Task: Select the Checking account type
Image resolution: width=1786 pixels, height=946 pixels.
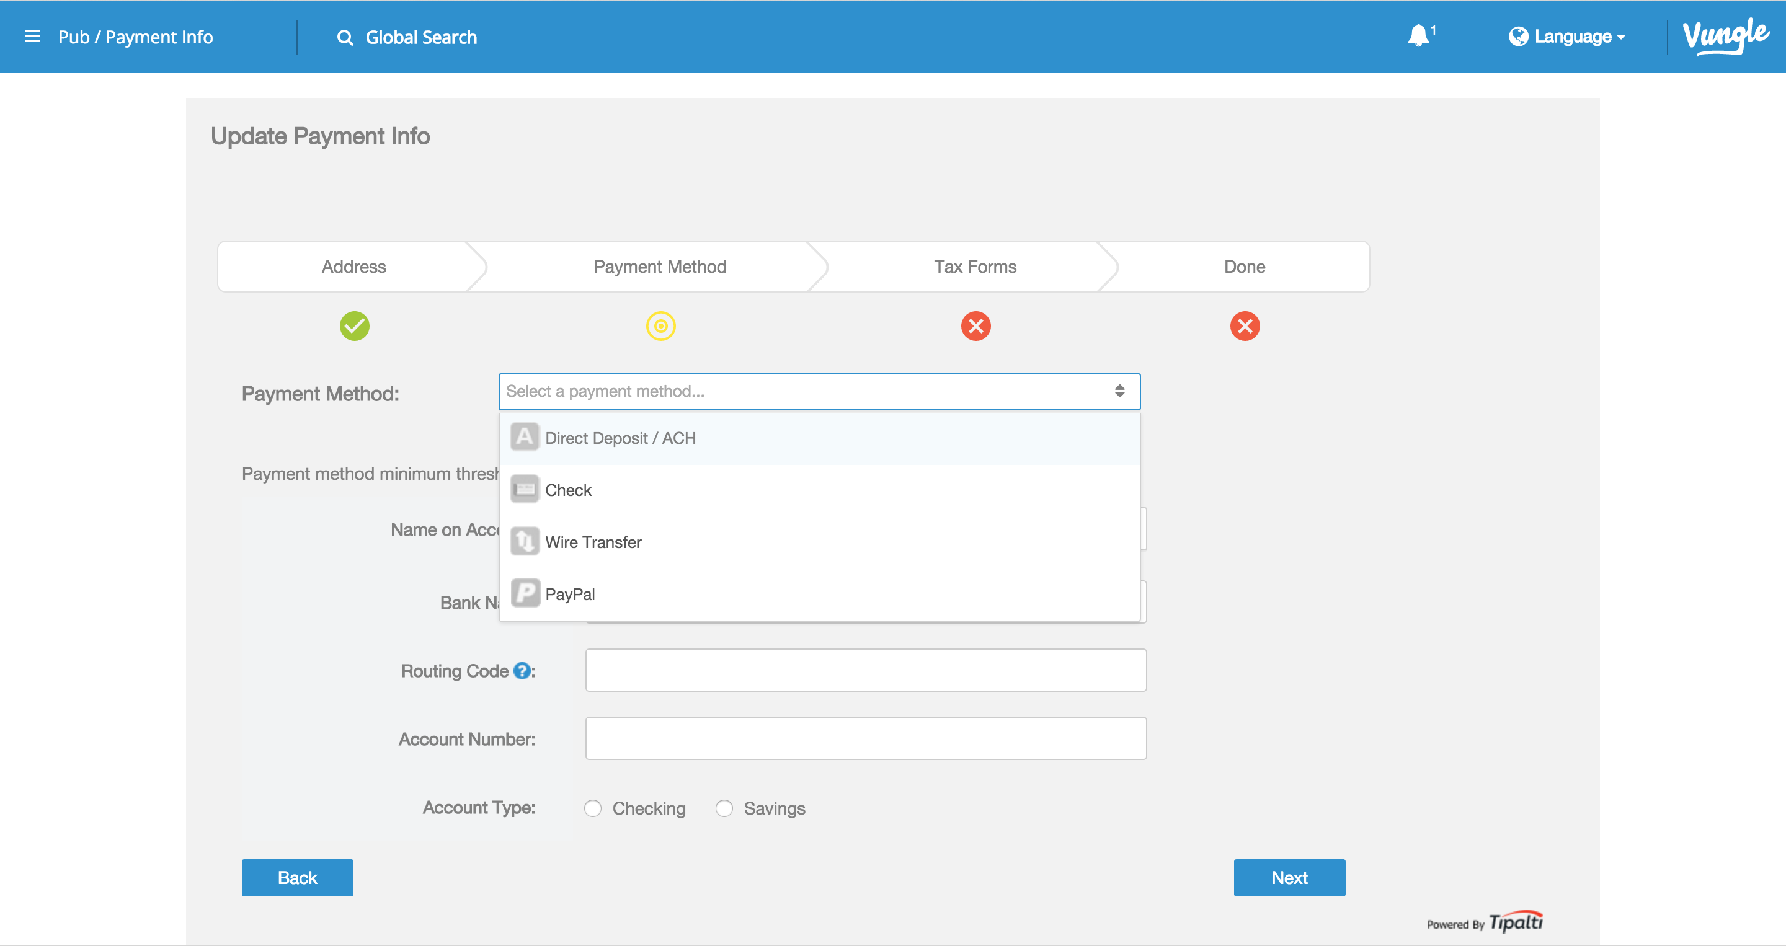Action: pyautogui.click(x=592, y=809)
